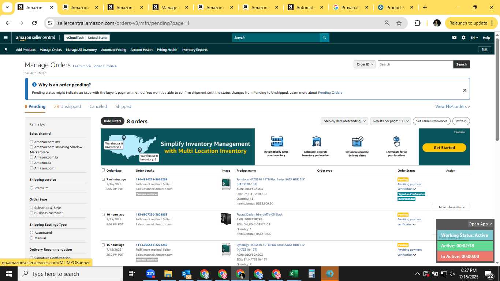Click the teal search magnifier button
Viewport: 500px width, 281px height.
tap(324, 37)
